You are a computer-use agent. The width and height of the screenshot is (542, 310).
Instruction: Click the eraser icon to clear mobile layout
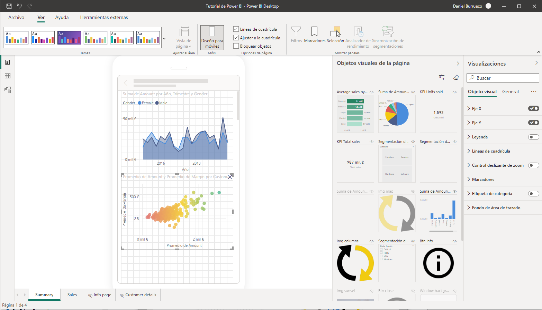456,77
